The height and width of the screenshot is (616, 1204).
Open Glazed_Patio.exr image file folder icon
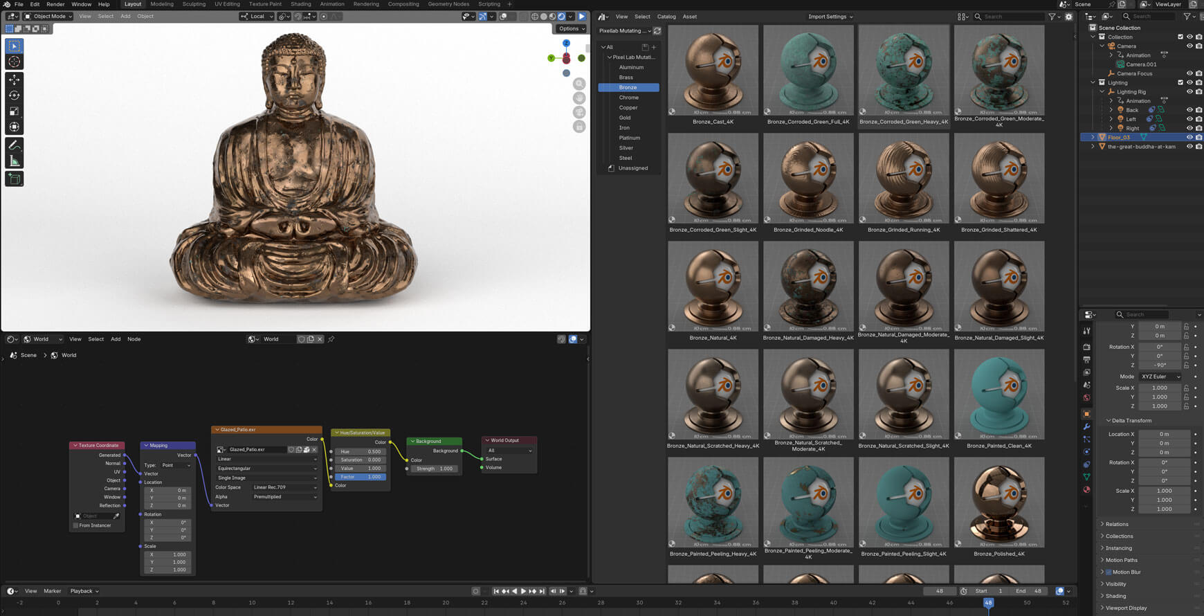(x=307, y=449)
